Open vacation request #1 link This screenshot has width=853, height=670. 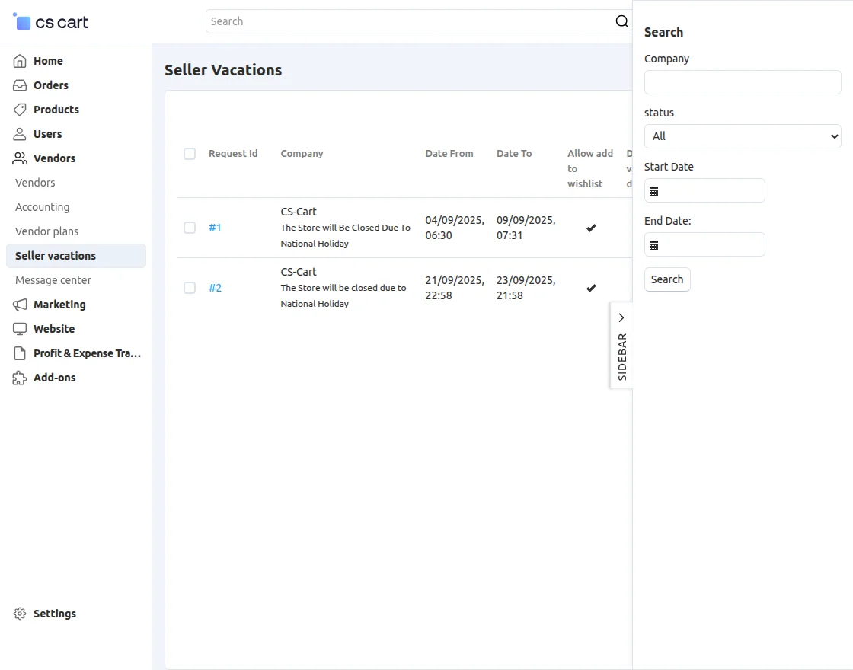pos(215,228)
